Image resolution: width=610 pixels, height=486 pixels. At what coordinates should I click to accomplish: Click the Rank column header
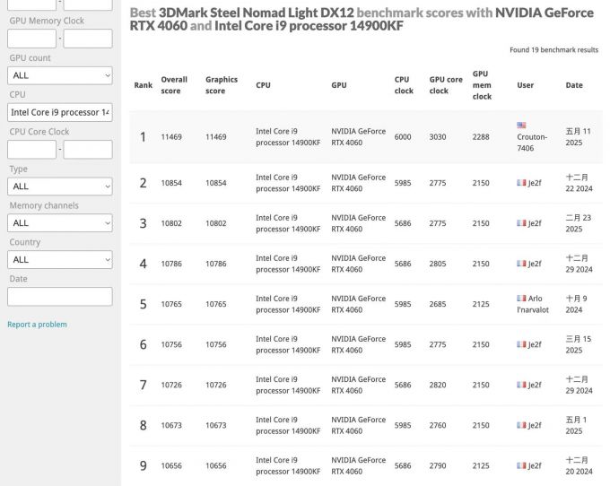(144, 85)
